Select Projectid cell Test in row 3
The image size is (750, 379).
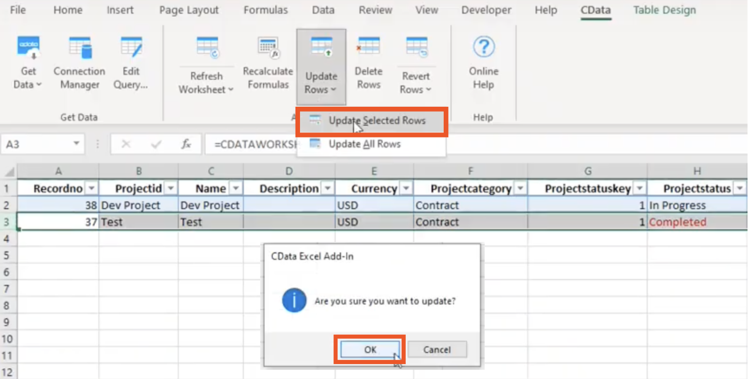138,222
